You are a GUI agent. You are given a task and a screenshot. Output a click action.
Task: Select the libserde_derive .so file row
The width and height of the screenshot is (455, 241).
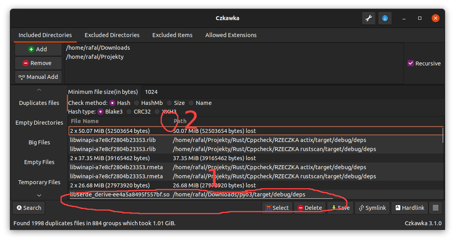255,194
